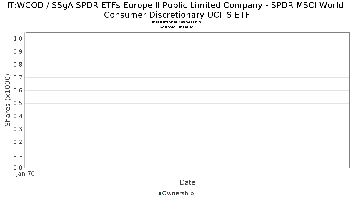
Task: Select the Institutional Ownership subtitle
Action: coord(176,22)
